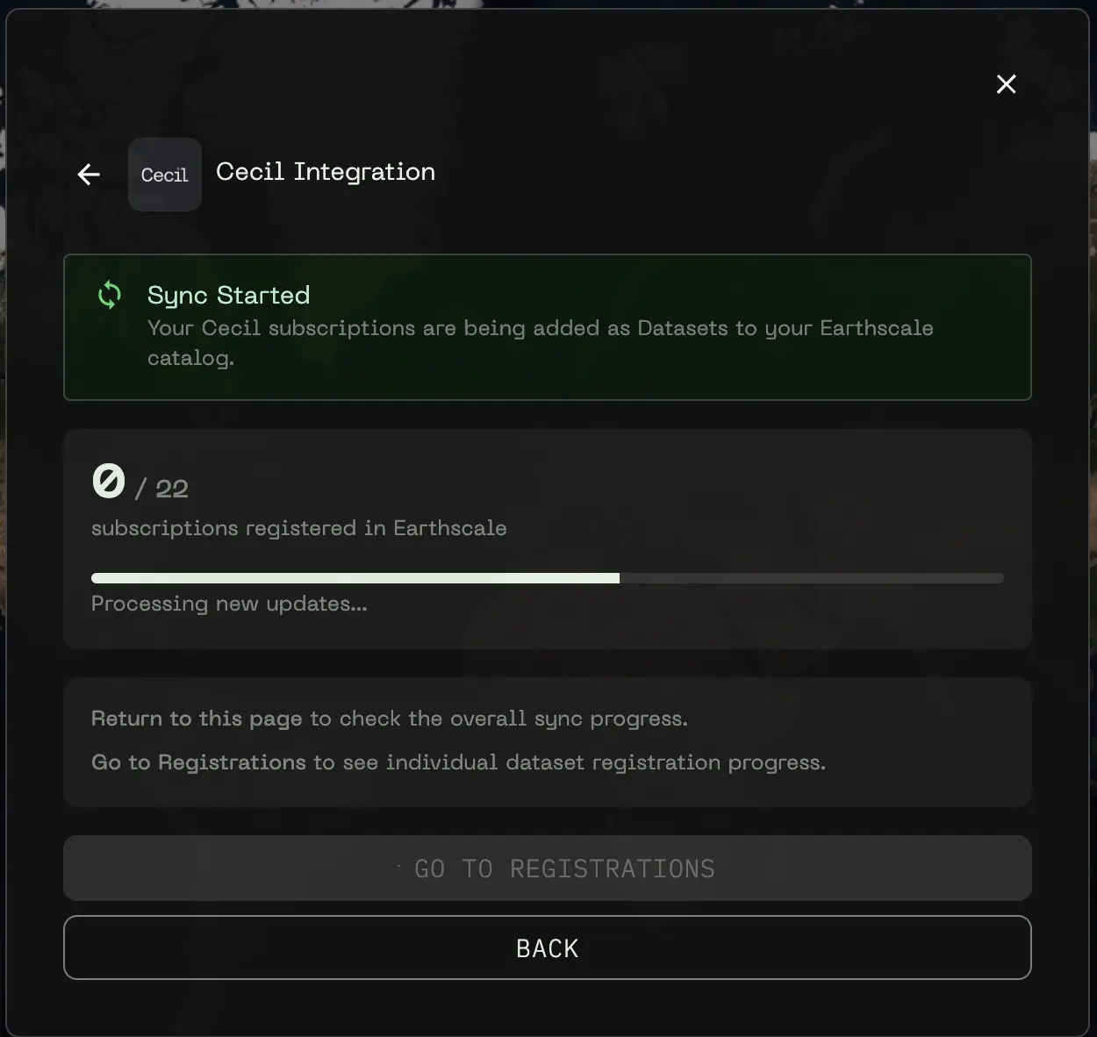Click 'individual dataset registration progress' text
Image resolution: width=1097 pixels, height=1037 pixels.
click(606, 762)
